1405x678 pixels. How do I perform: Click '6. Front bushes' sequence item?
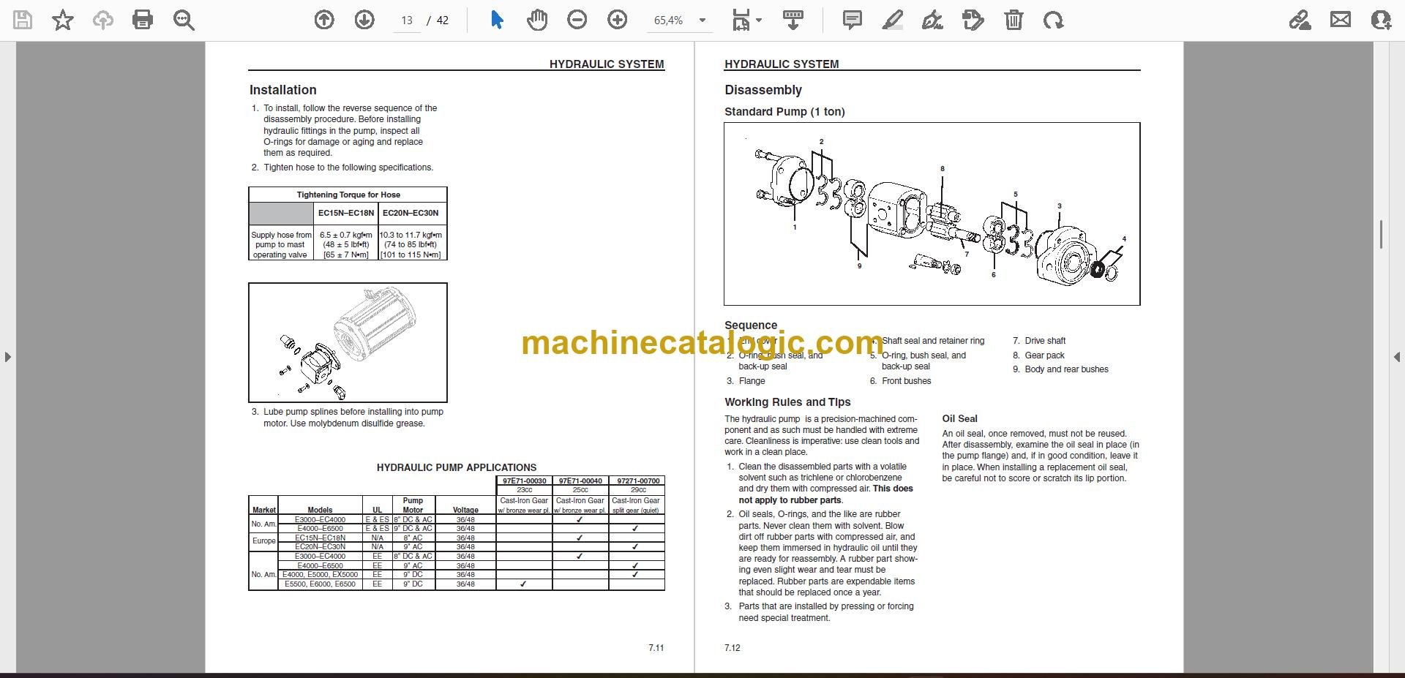(900, 381)
